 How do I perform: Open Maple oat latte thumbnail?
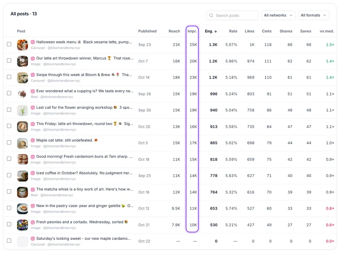tap(23, 143)
